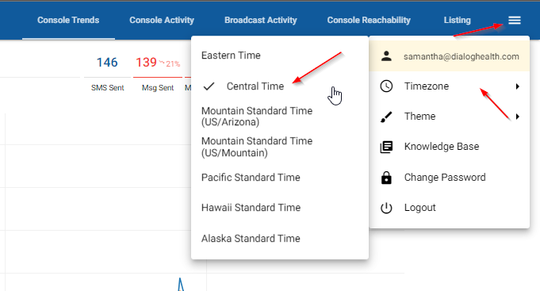Click the Central Time checkmark
Image resolution: width=540 pixels, height=291 pixels.
point(209,86)
